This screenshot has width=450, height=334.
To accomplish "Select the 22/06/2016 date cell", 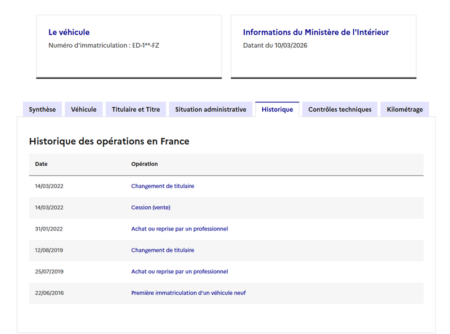I will 49,293.
